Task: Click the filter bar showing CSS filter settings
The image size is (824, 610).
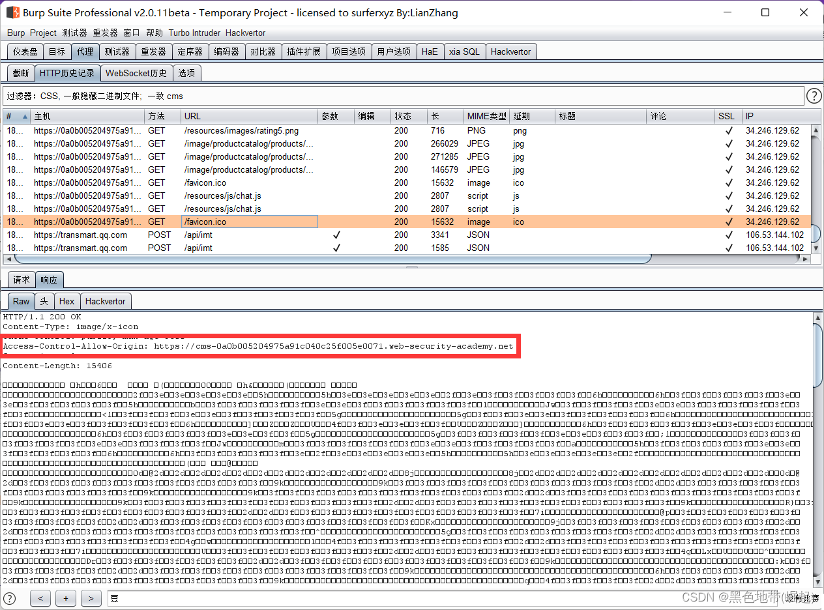Action: point(404,96)
